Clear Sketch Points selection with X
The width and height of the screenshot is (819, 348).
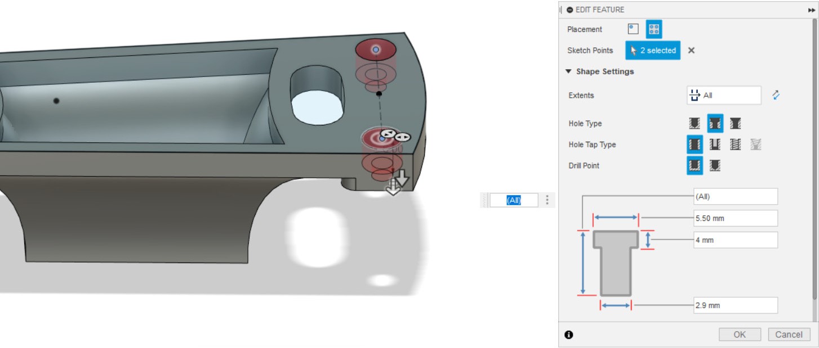[x=691, y=50]
